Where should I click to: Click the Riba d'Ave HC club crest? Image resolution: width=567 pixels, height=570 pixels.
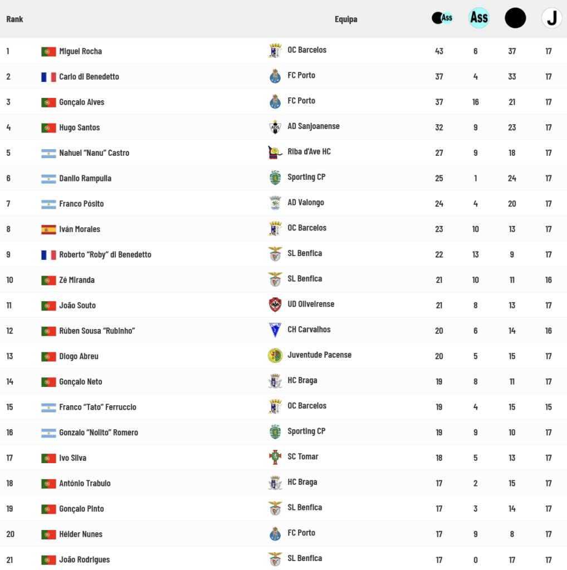(275, 152)
